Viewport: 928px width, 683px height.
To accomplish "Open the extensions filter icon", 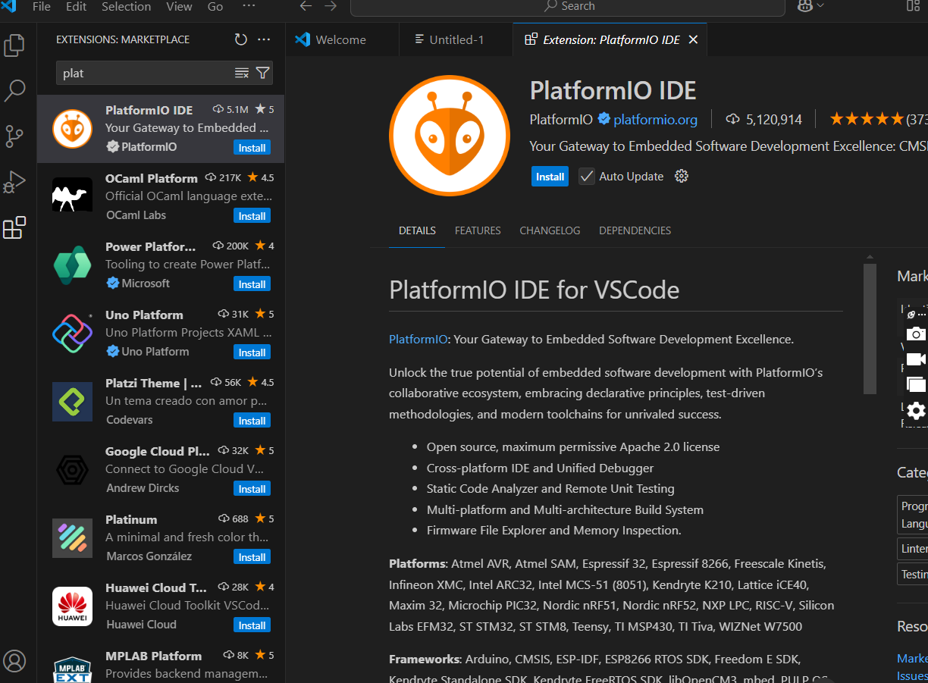I will 262,73.
